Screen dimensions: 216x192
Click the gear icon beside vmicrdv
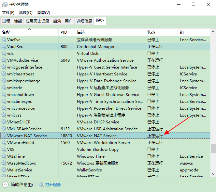[4, 88]
